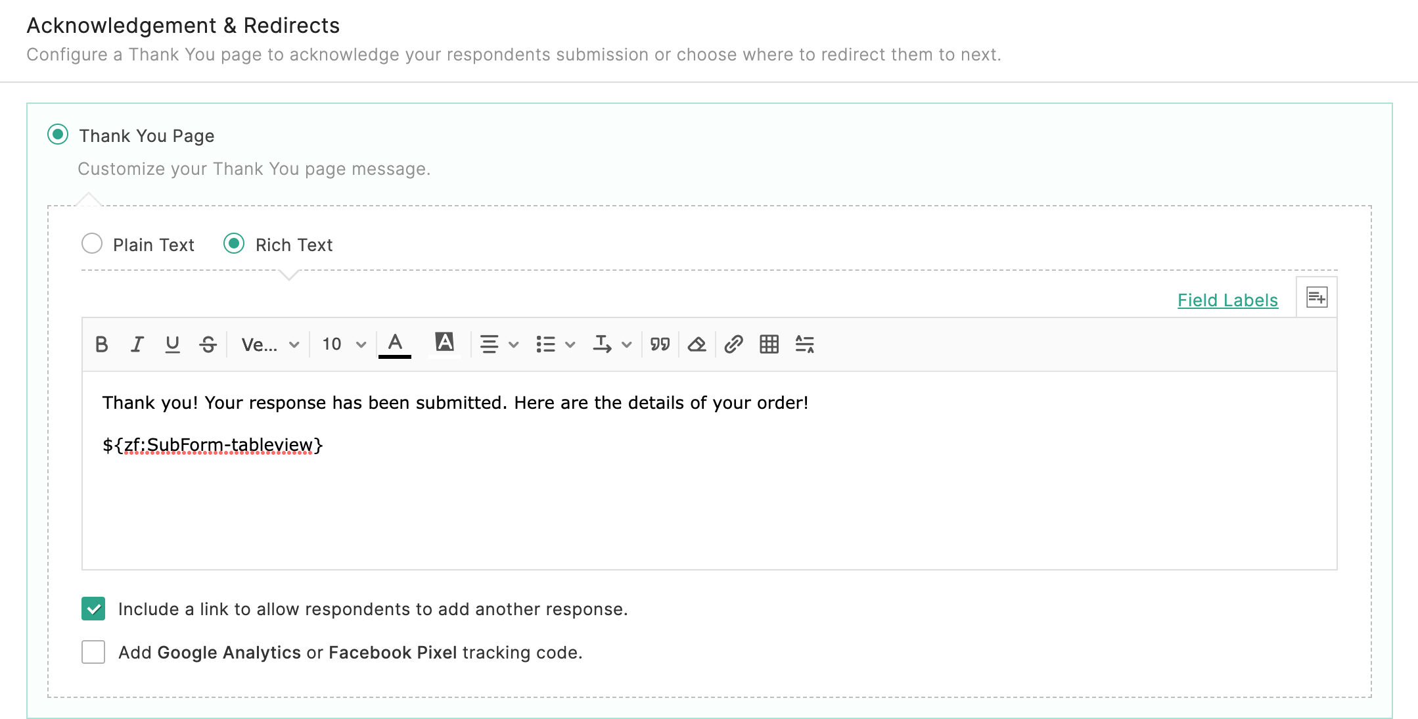Select Plain Text radio button
Viewport: 1418px width, 719px height.
point(91,244)
